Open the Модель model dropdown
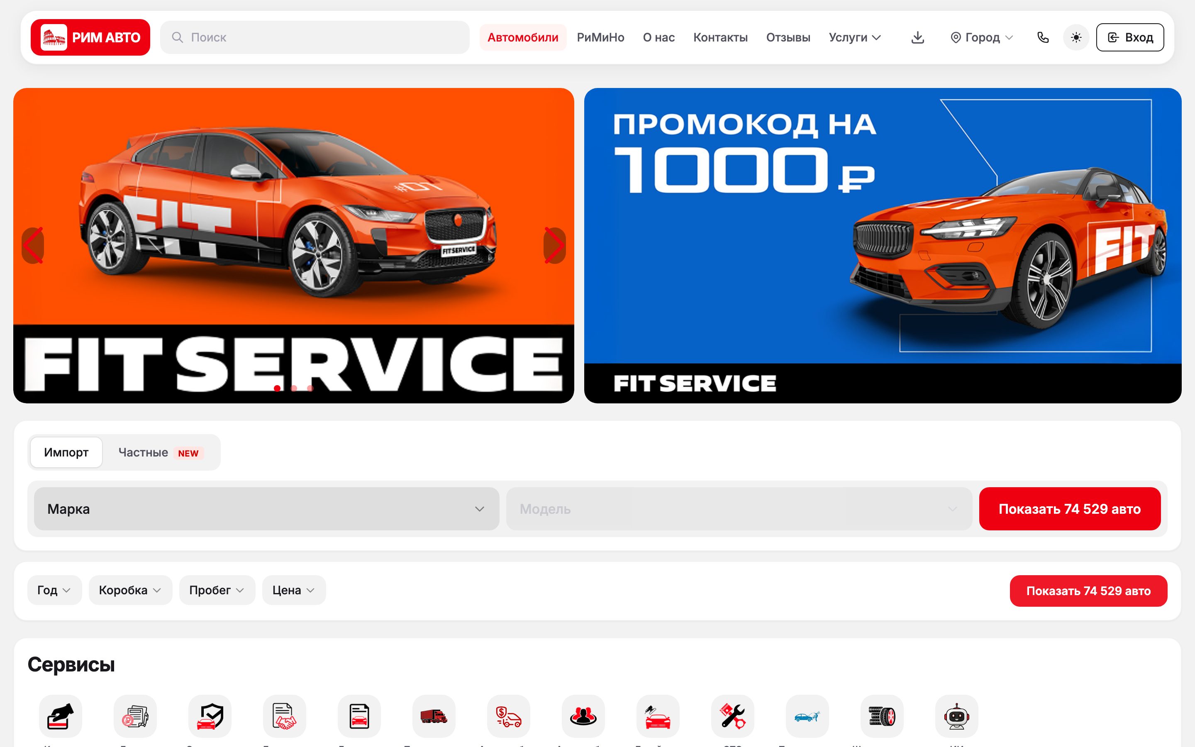The image size is (1195, 747). point(739,509)
